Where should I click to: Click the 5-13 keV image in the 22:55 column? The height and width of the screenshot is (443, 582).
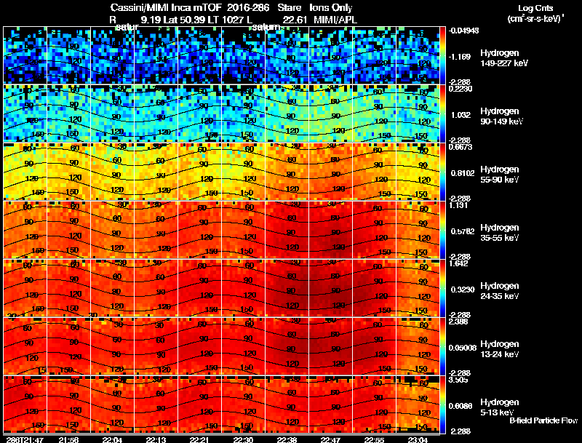tap(375, 404)
